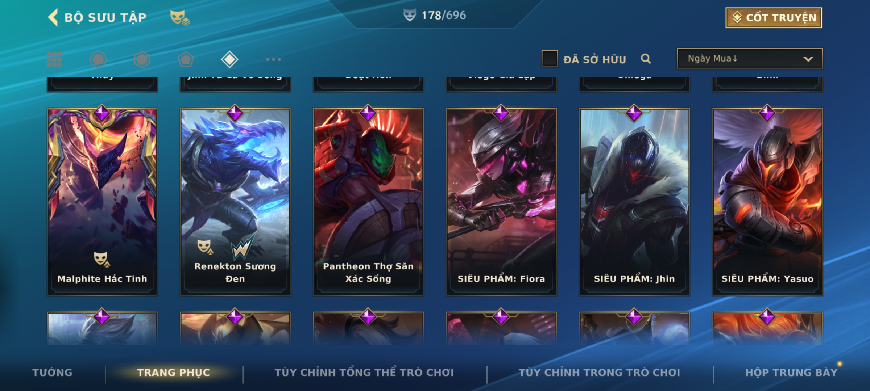Open the skin search magnifier

646,59
